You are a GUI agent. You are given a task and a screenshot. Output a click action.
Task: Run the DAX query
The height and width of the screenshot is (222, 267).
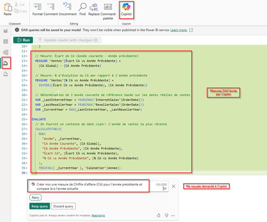[x=23, y=40]
